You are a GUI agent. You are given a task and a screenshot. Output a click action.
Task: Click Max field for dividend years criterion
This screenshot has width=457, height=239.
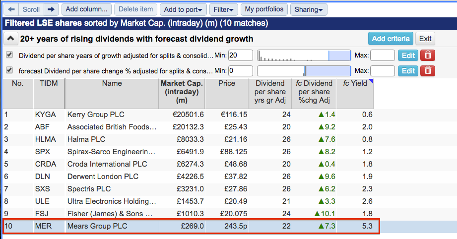383,56
